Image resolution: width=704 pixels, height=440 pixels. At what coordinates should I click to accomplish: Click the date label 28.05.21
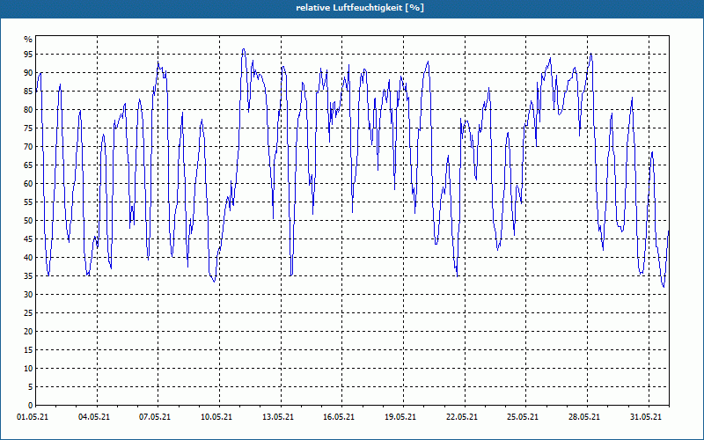[x=584, y=417]
